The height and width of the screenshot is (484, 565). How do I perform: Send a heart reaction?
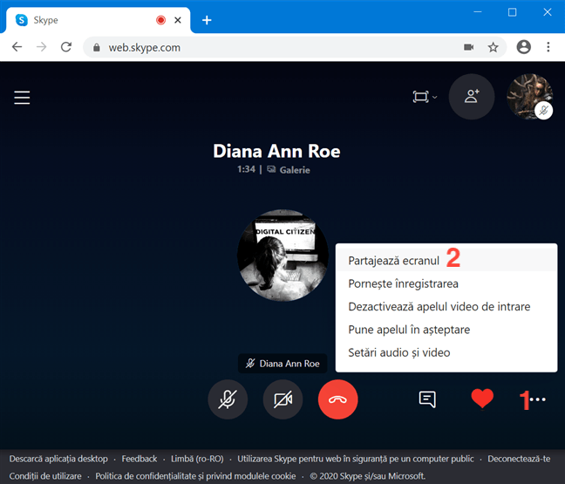(482, 399)
